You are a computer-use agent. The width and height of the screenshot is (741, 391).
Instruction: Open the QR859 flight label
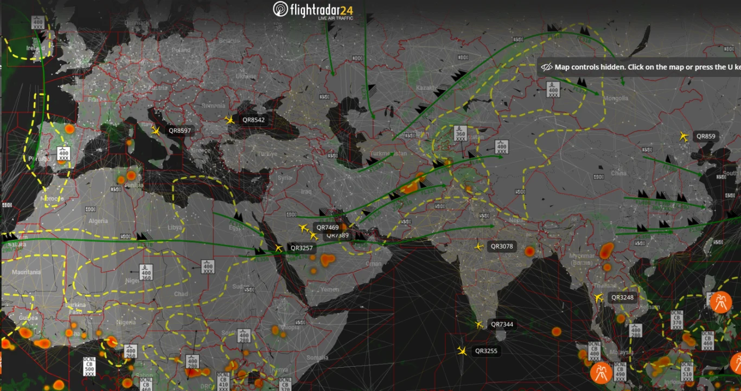pos(706,136)
